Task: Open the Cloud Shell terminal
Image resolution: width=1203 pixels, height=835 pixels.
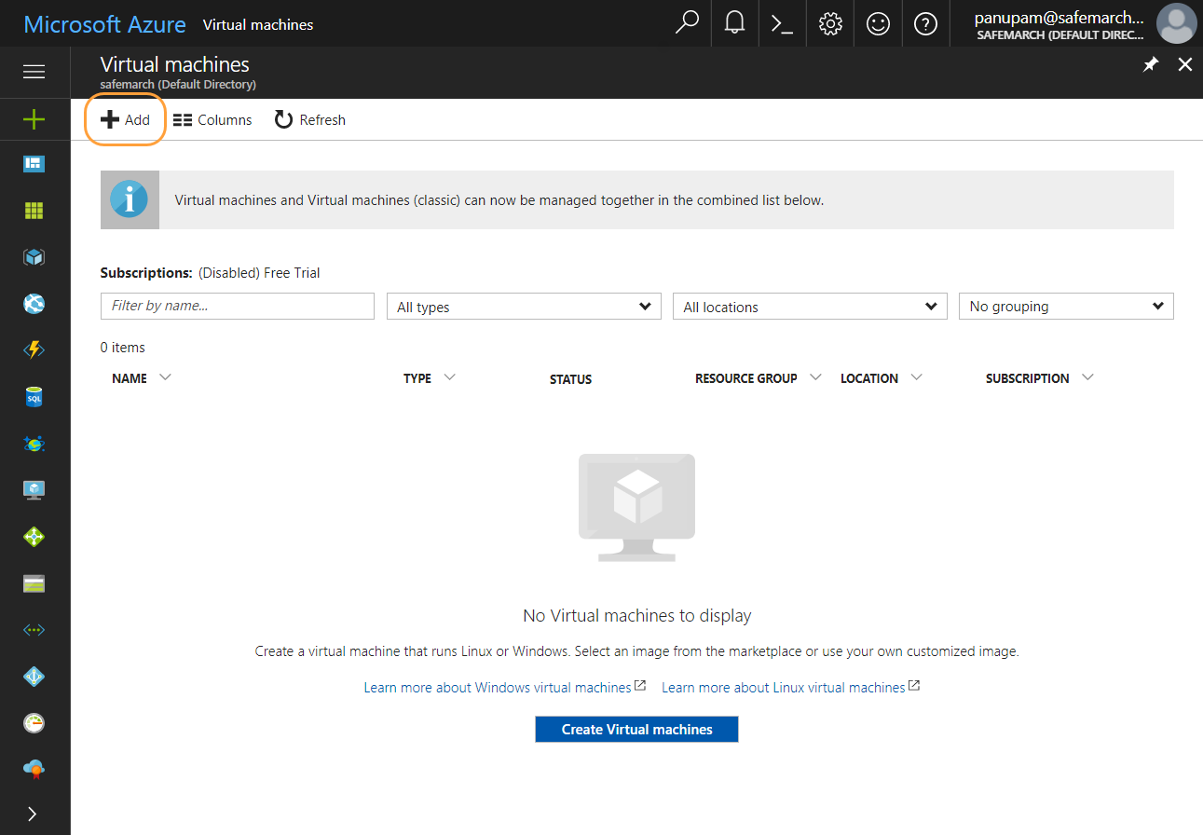Action: (x=782, y=23)
